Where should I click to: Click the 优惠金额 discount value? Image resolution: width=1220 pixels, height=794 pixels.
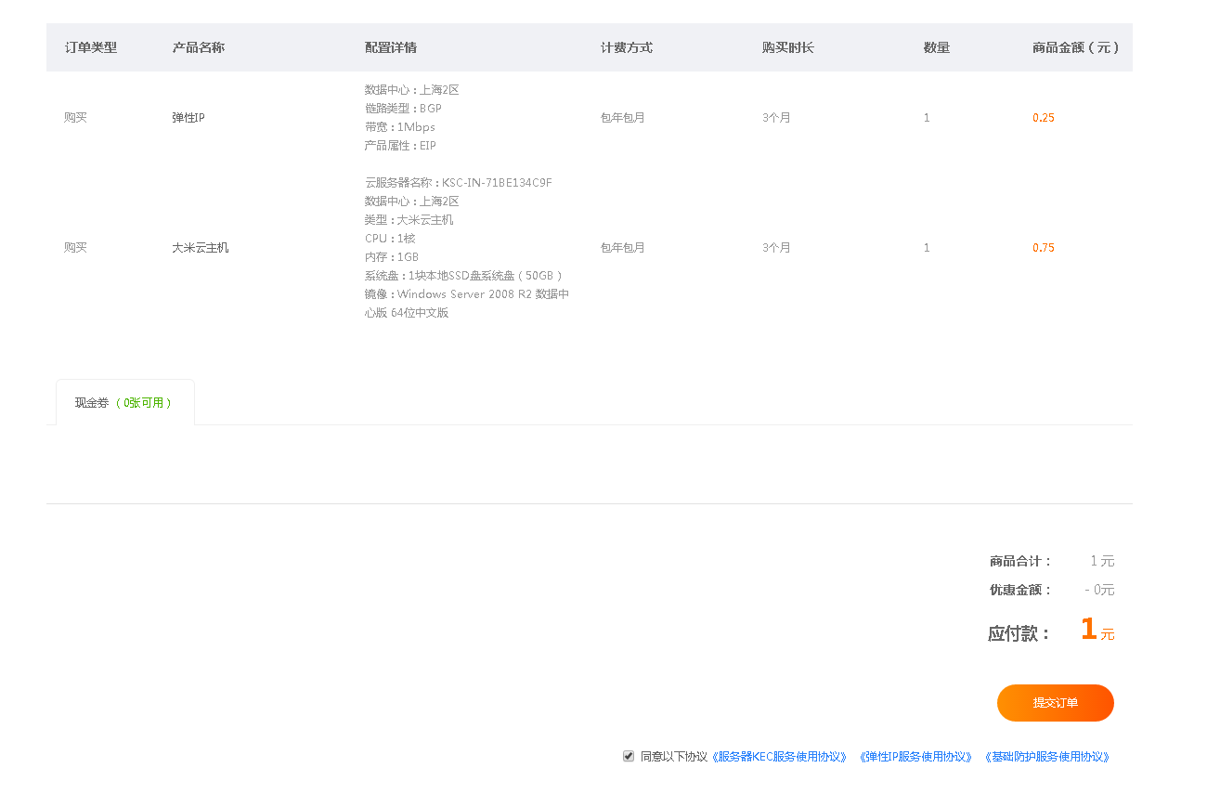point(1099,590)
